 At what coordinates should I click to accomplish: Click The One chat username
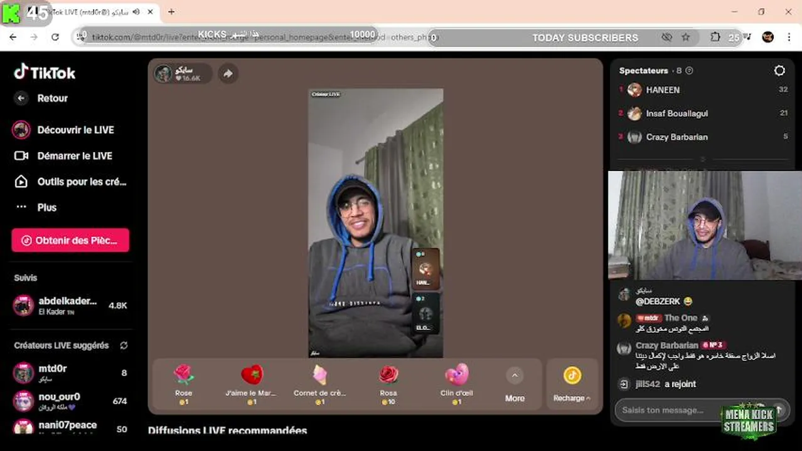(680, 318)
